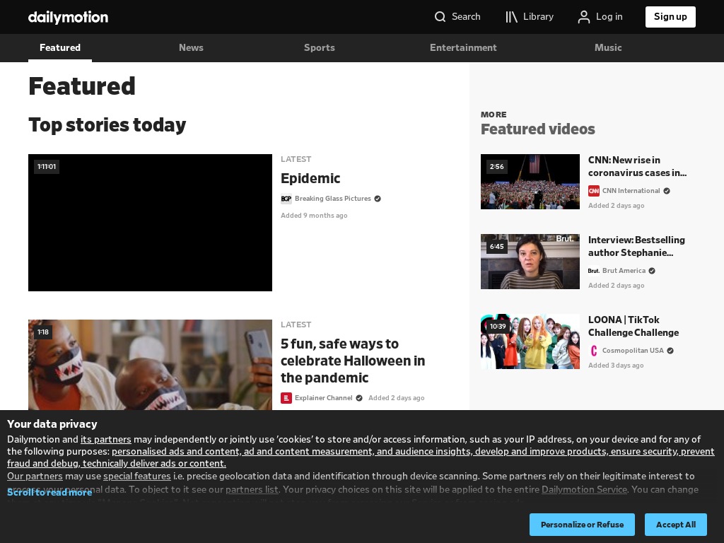Click the Cosmopolitan USA channel logo
The width and height of the screenshot is (724, 543).
pos(594,351)
